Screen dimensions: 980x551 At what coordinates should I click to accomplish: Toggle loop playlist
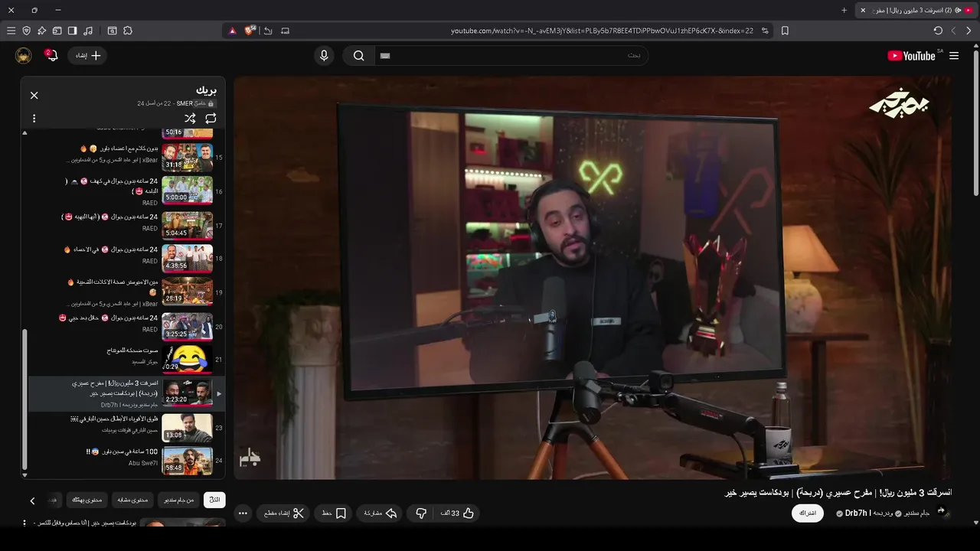pos(211,118)
